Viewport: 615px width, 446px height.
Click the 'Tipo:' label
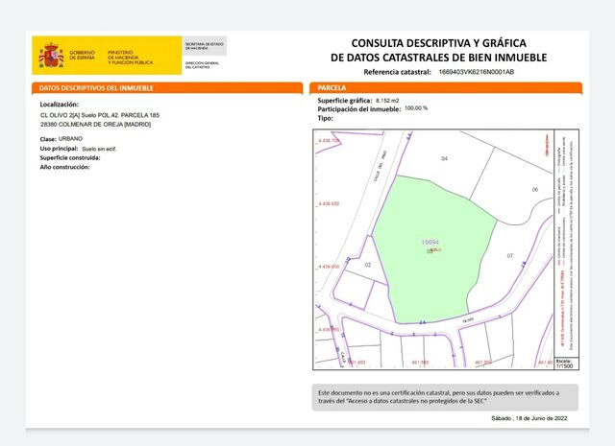tap(325, 118)
